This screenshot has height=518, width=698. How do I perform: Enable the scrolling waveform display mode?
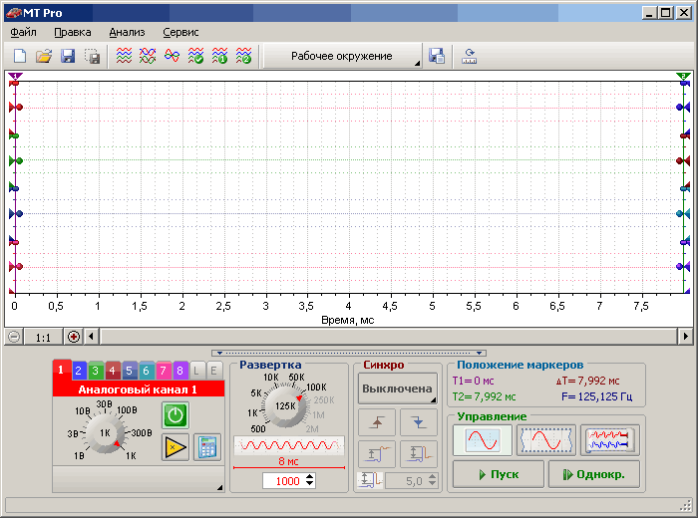click(546, 439)
